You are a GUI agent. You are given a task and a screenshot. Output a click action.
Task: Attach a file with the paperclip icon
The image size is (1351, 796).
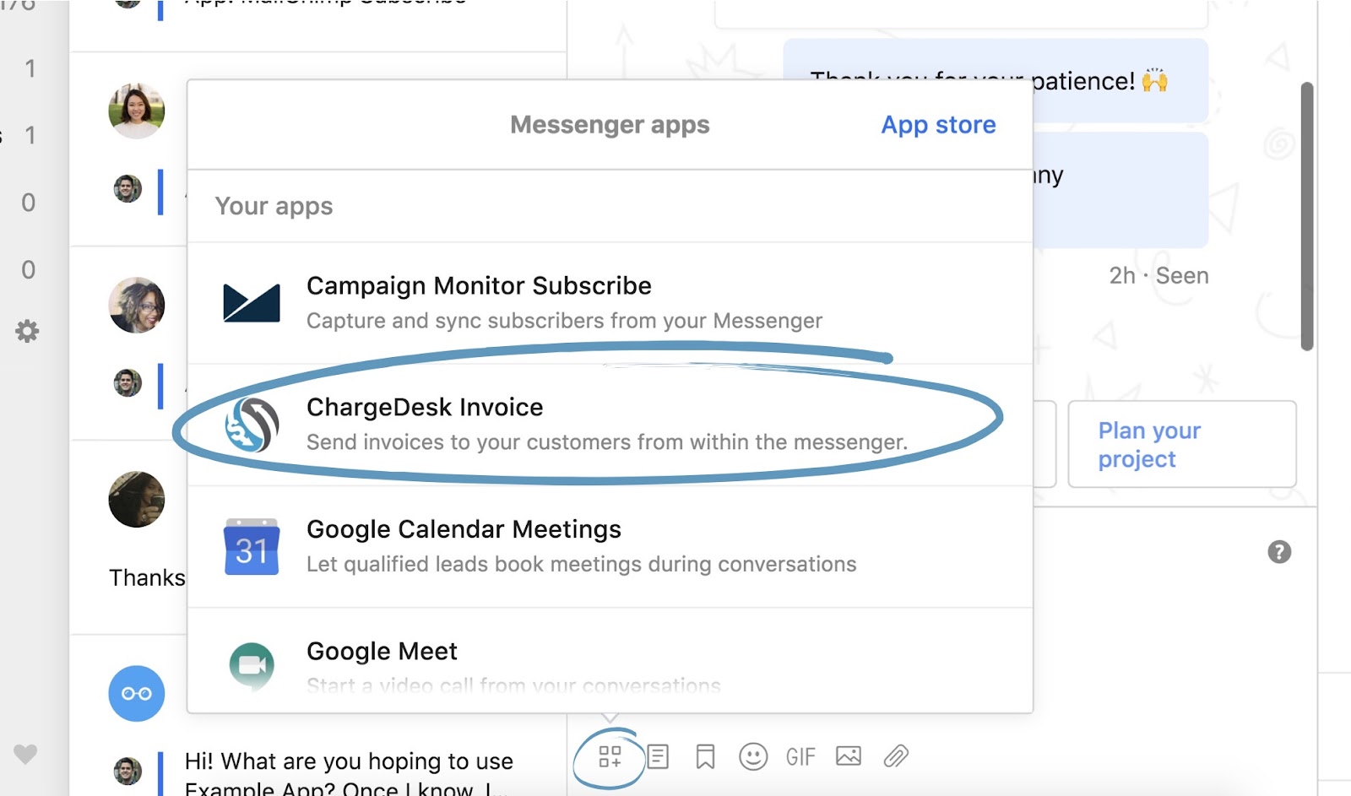tap(896, 755)
